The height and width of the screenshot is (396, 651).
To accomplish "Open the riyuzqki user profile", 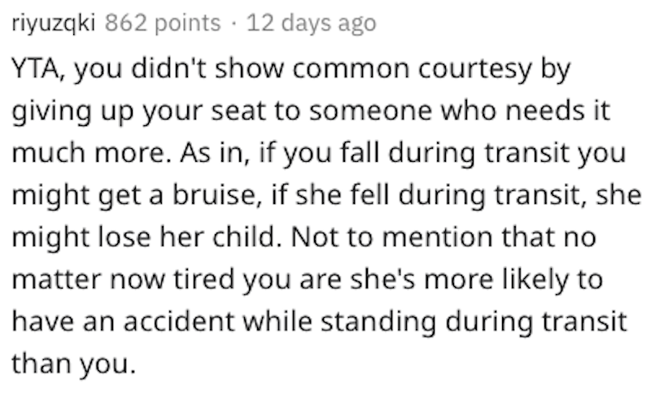I will click(54, 24).
